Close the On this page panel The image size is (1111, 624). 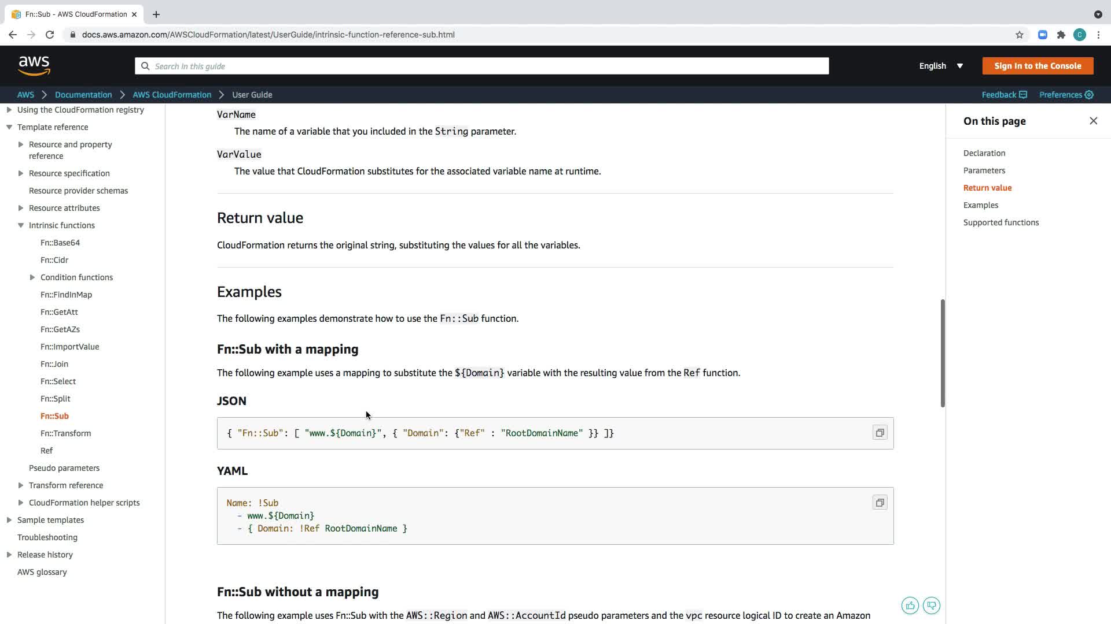[1093, 121]
